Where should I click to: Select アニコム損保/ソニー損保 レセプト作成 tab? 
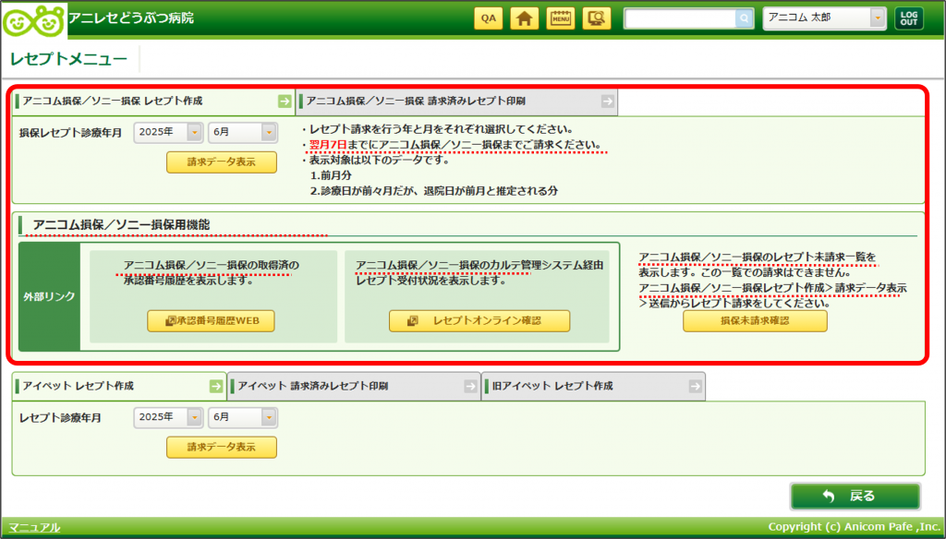tap(154, 102)
